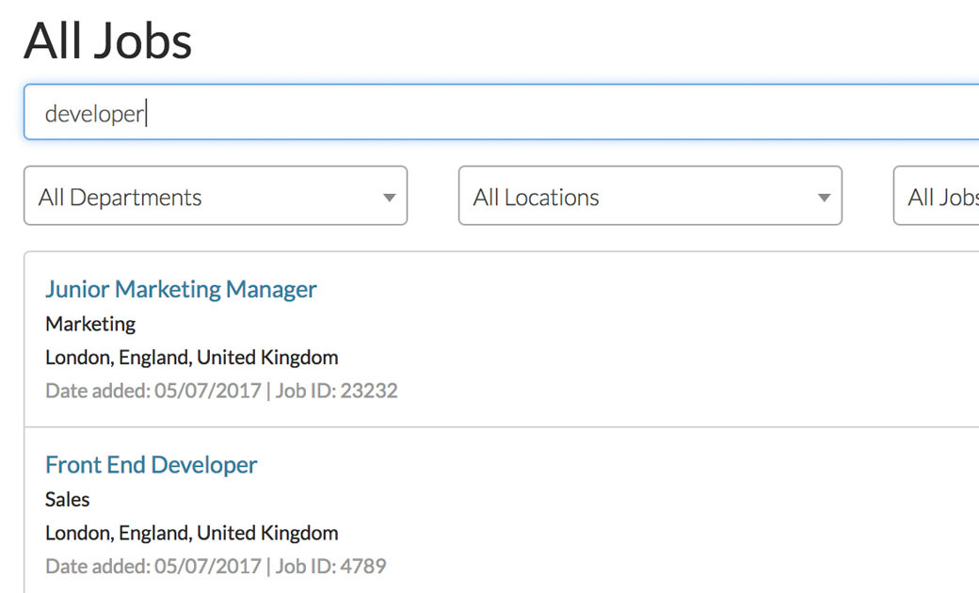Click the word "Jobs" in the page heading

pyautogui.click(x=143, y=41)
